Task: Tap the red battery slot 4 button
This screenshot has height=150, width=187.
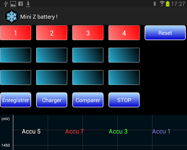Action: coord(124,33)
